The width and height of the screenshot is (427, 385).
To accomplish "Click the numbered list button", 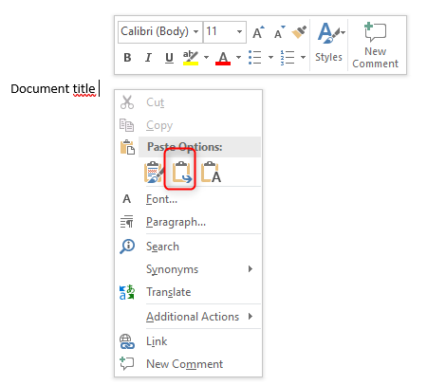I will [x=288, y=58].
